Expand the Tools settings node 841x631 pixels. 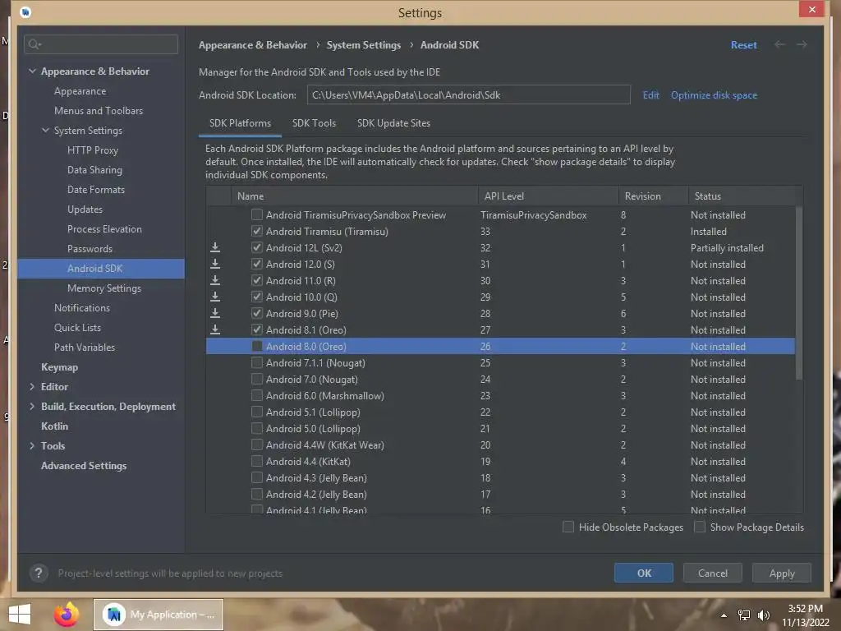click(x=32, y=446)
